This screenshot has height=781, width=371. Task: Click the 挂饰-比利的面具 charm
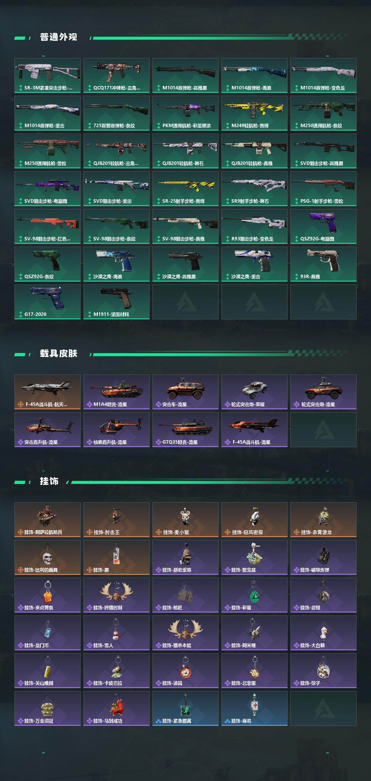(48, 557)
